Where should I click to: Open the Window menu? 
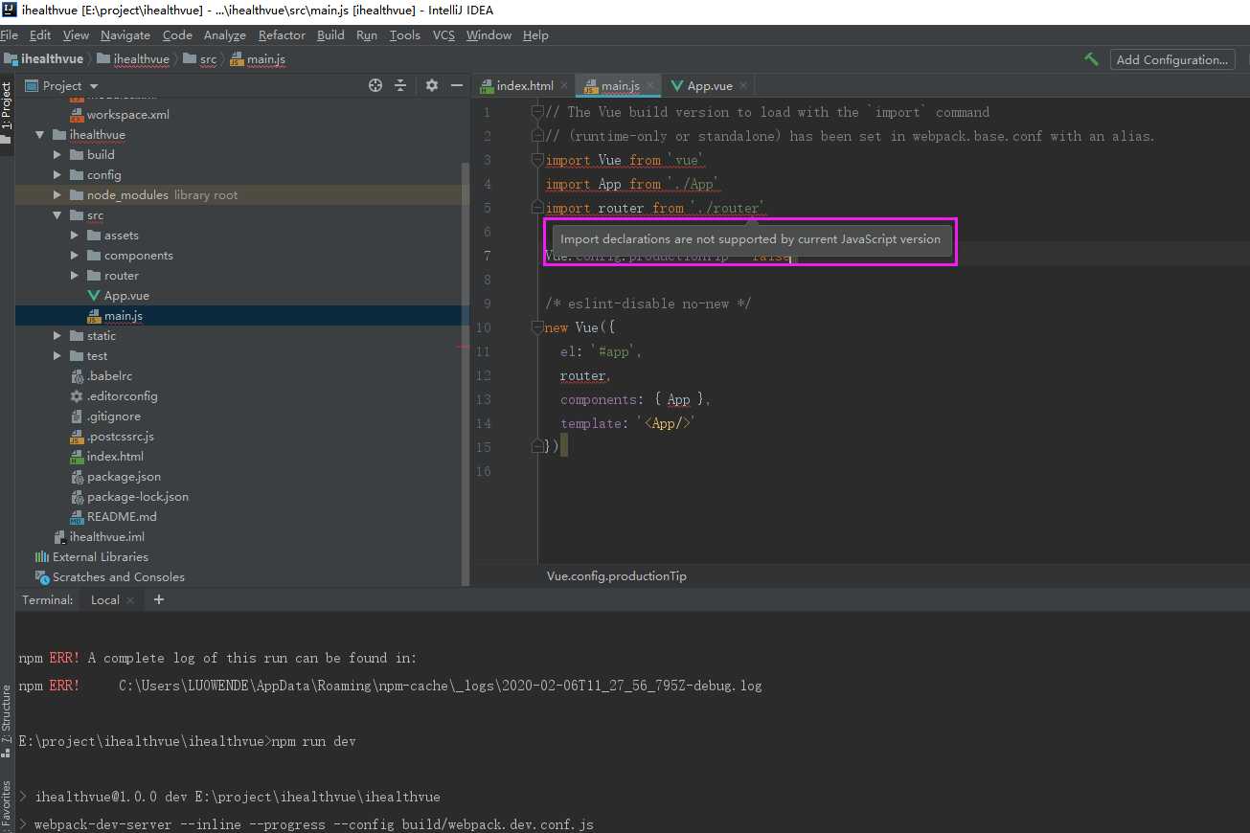pyautogui.click(x=489, y=35)
